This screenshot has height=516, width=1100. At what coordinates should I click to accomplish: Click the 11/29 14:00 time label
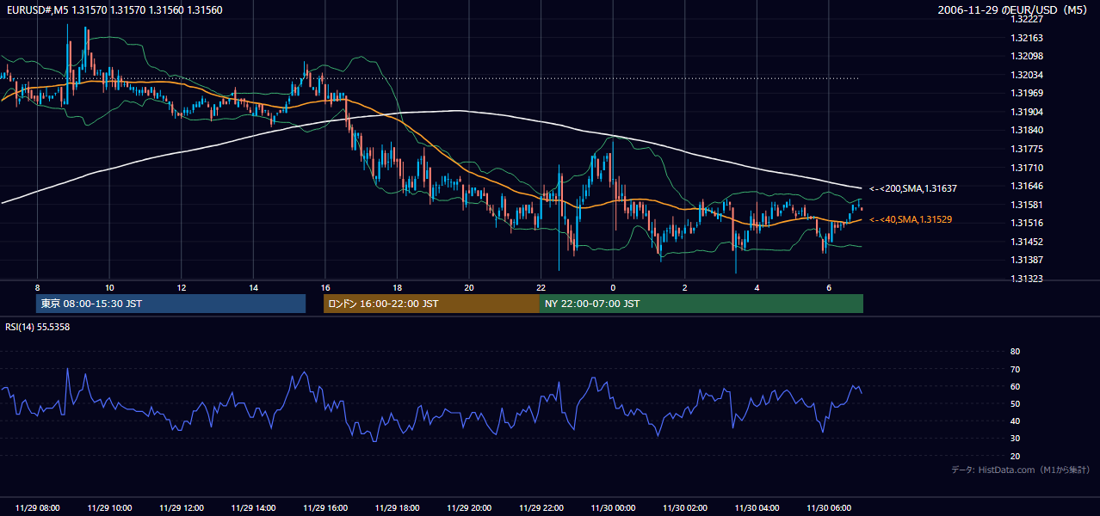253,508
